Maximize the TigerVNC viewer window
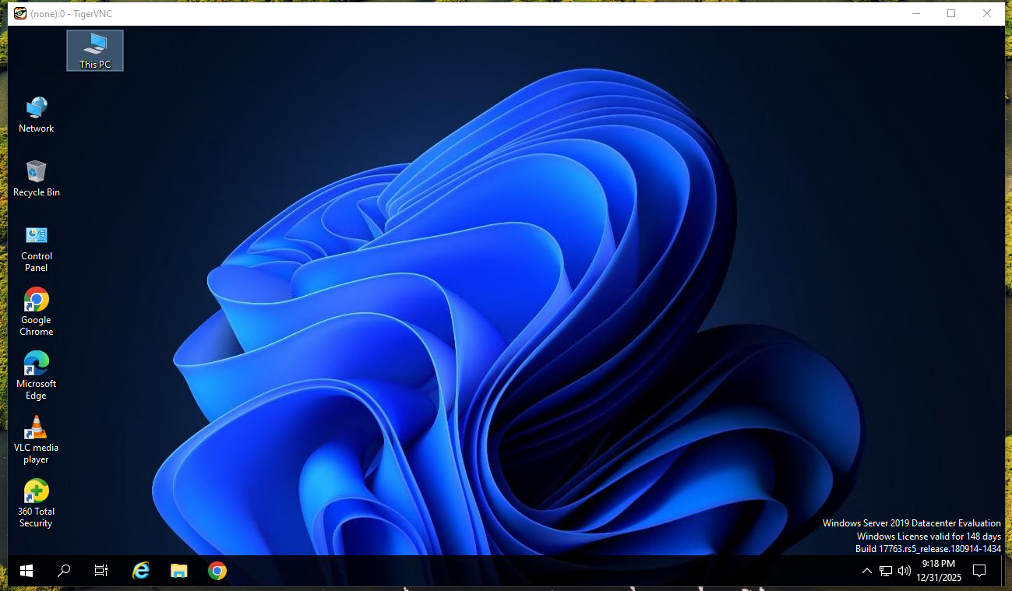The height and width of the screenshot is (591, 1012). coord(951,13)
